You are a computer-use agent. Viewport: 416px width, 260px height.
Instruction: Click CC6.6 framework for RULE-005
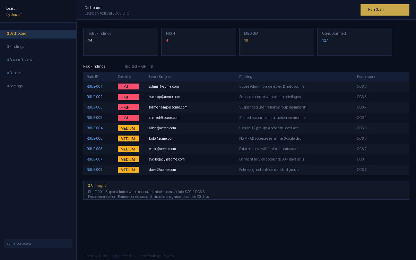[x=362, y=138]
